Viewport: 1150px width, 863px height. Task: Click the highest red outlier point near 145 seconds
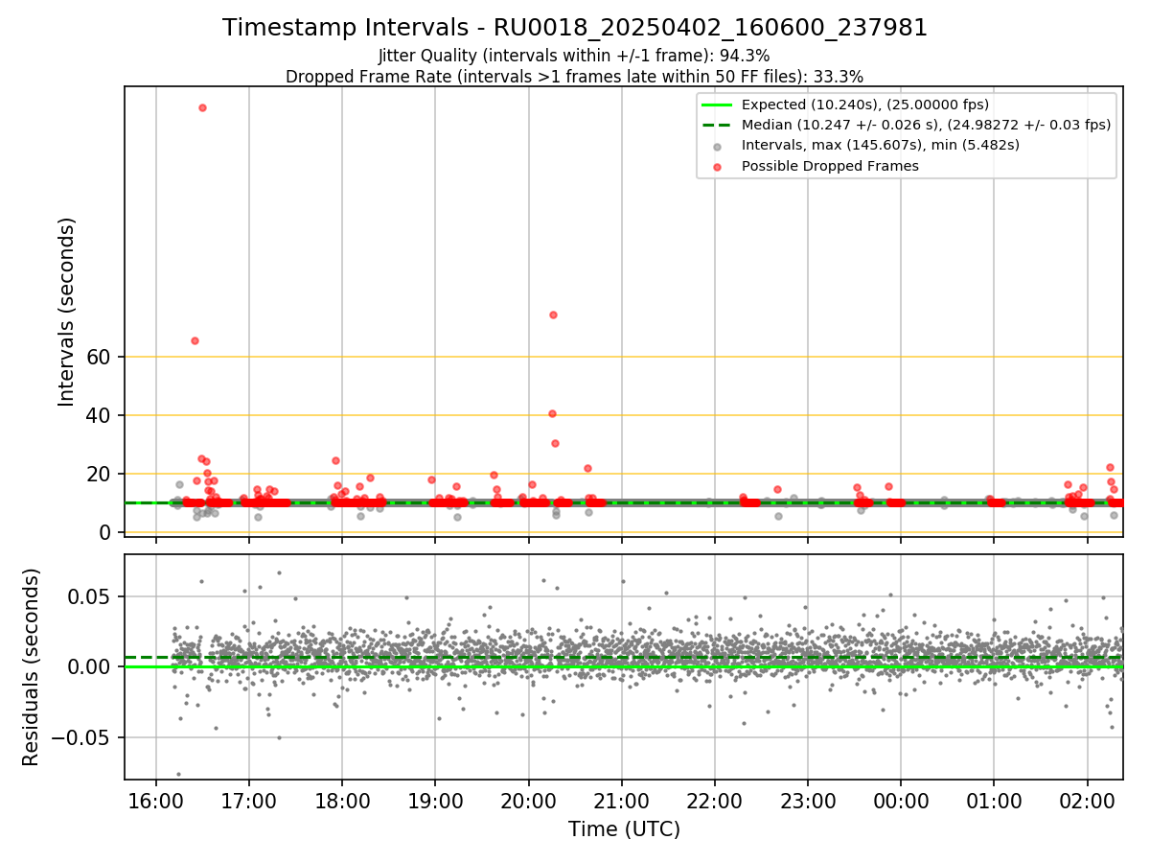(202, 107)
